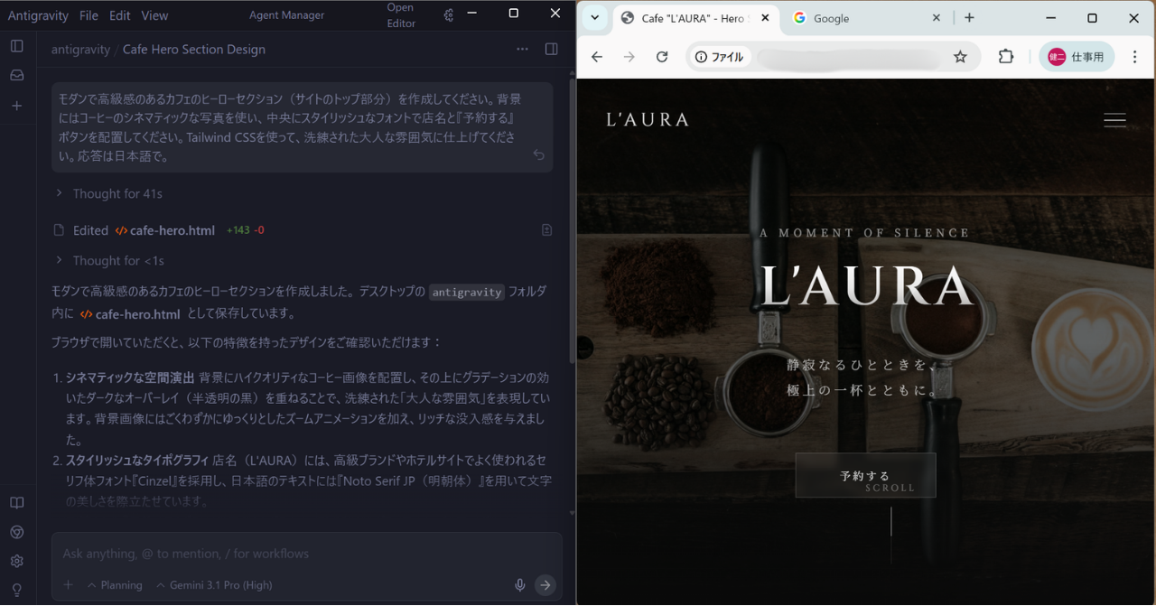Toggle the right side panel icon
This screenshot has height=606, width=1156.
551,49
